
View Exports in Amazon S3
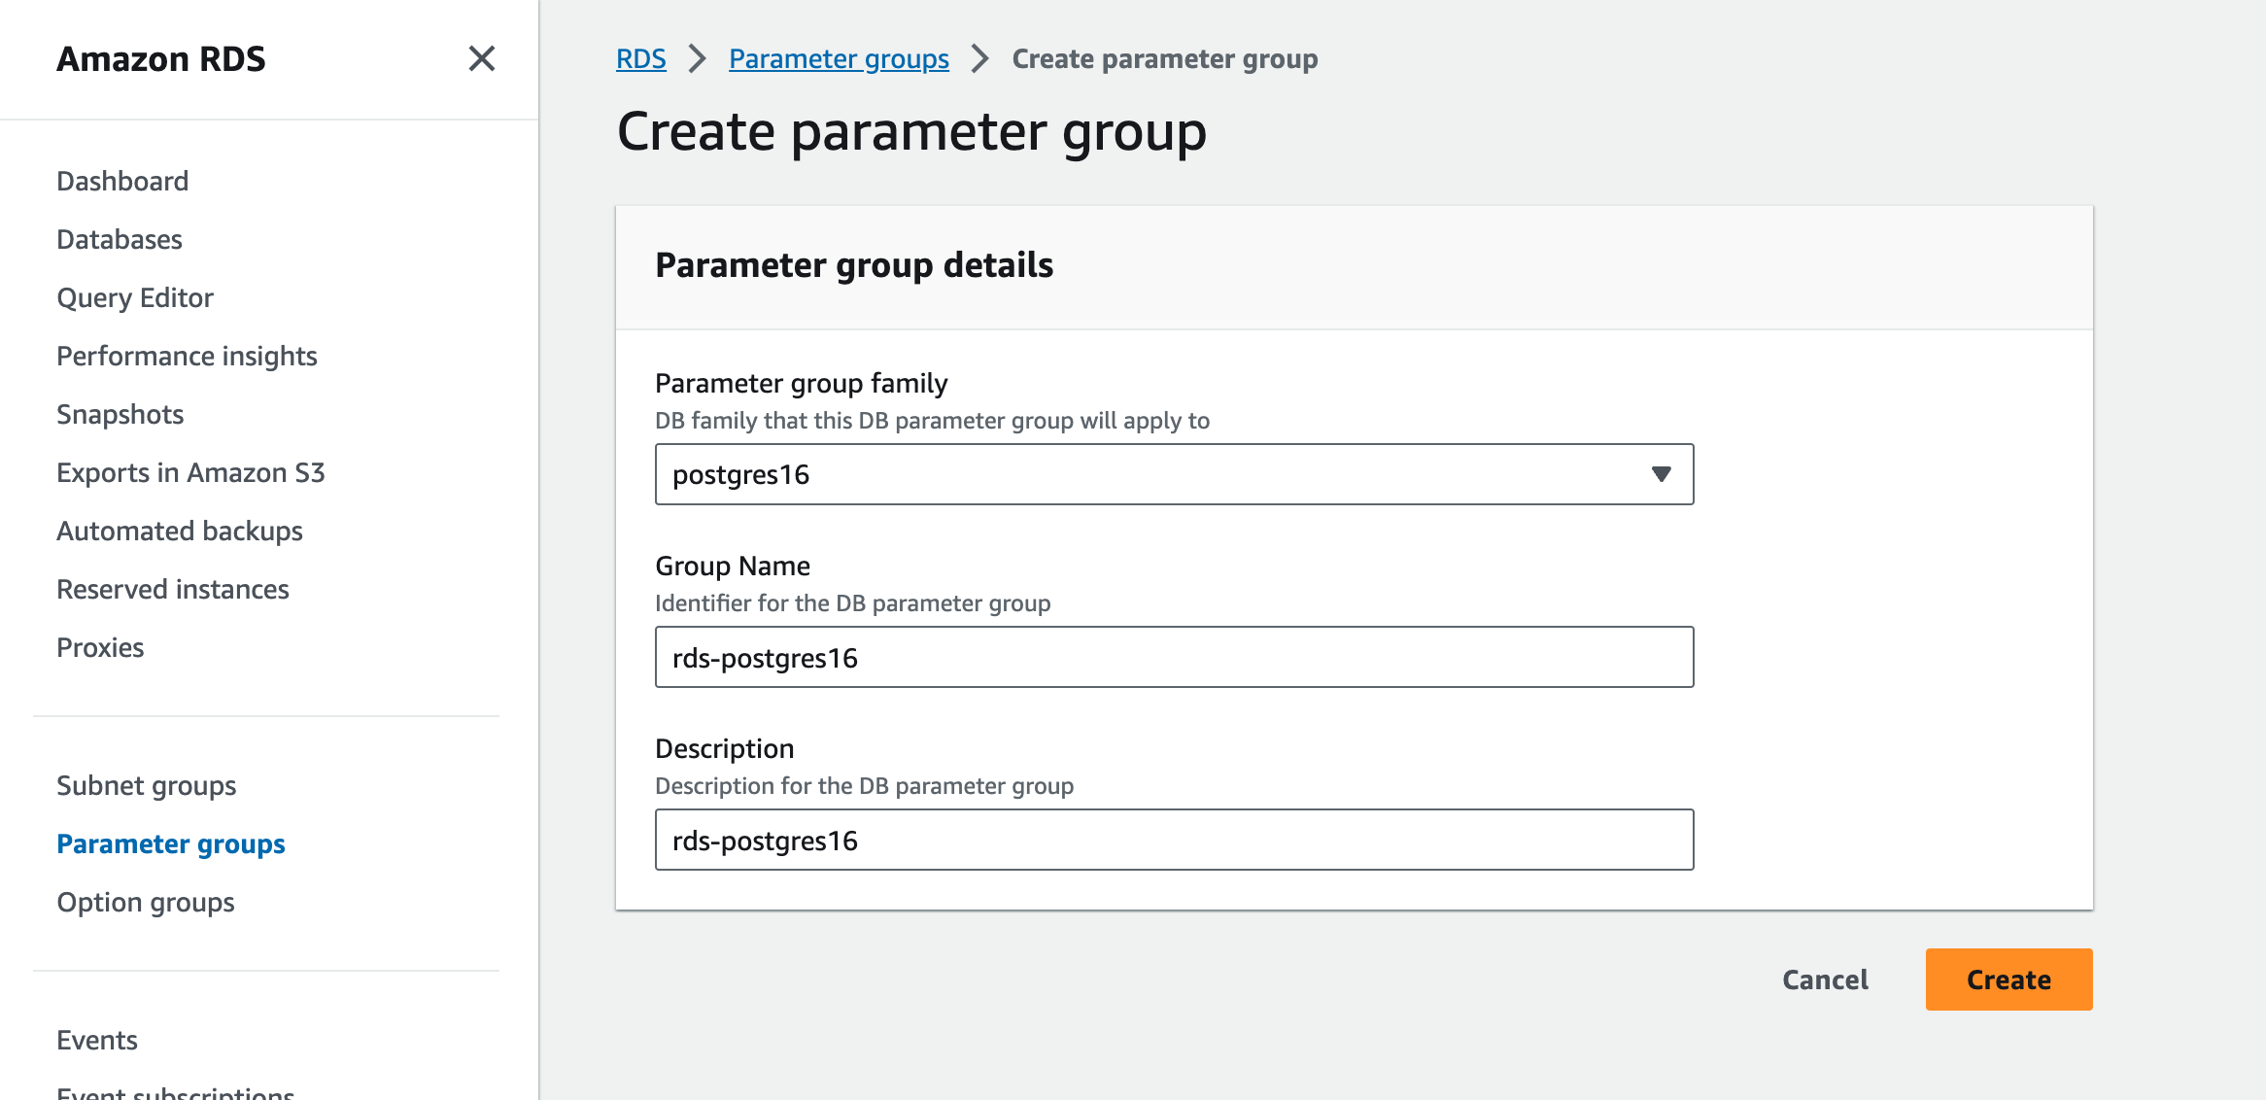tap(190, 472)
